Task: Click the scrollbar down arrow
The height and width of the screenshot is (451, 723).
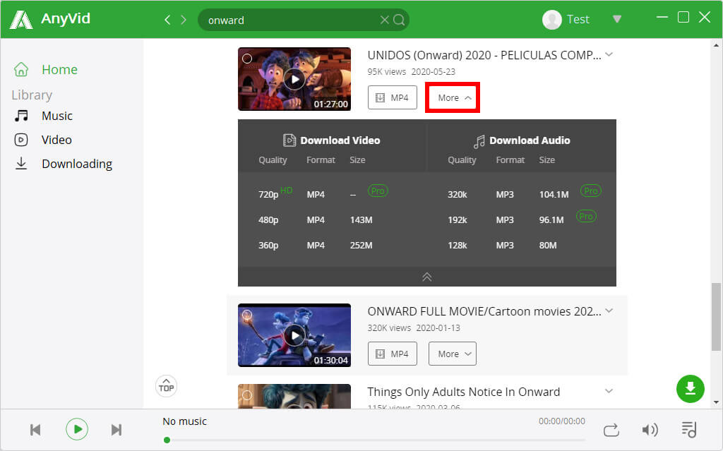Action: 716,402
